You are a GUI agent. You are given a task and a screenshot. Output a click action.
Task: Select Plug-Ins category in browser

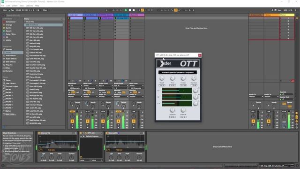point(9,65)
